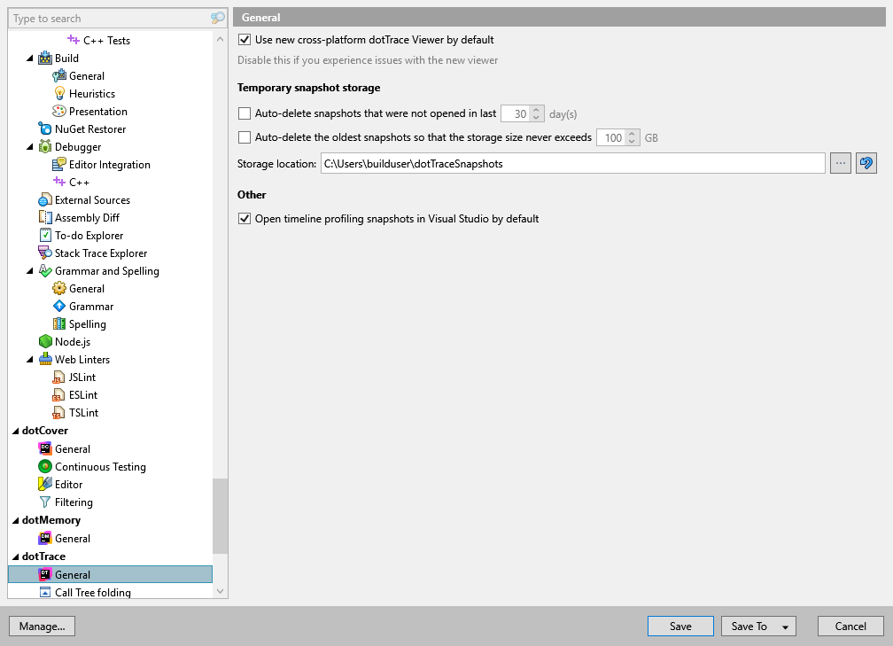
Task: Click the tree scroll down arrow
Action: click(220, 591)
